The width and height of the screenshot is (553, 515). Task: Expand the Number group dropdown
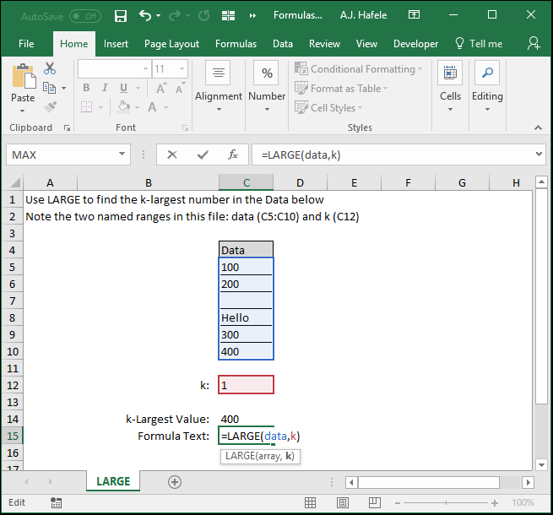tap(267, 110)
